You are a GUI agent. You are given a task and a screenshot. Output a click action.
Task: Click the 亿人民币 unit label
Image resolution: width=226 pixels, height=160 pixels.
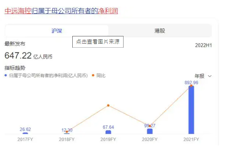(43, 57)
